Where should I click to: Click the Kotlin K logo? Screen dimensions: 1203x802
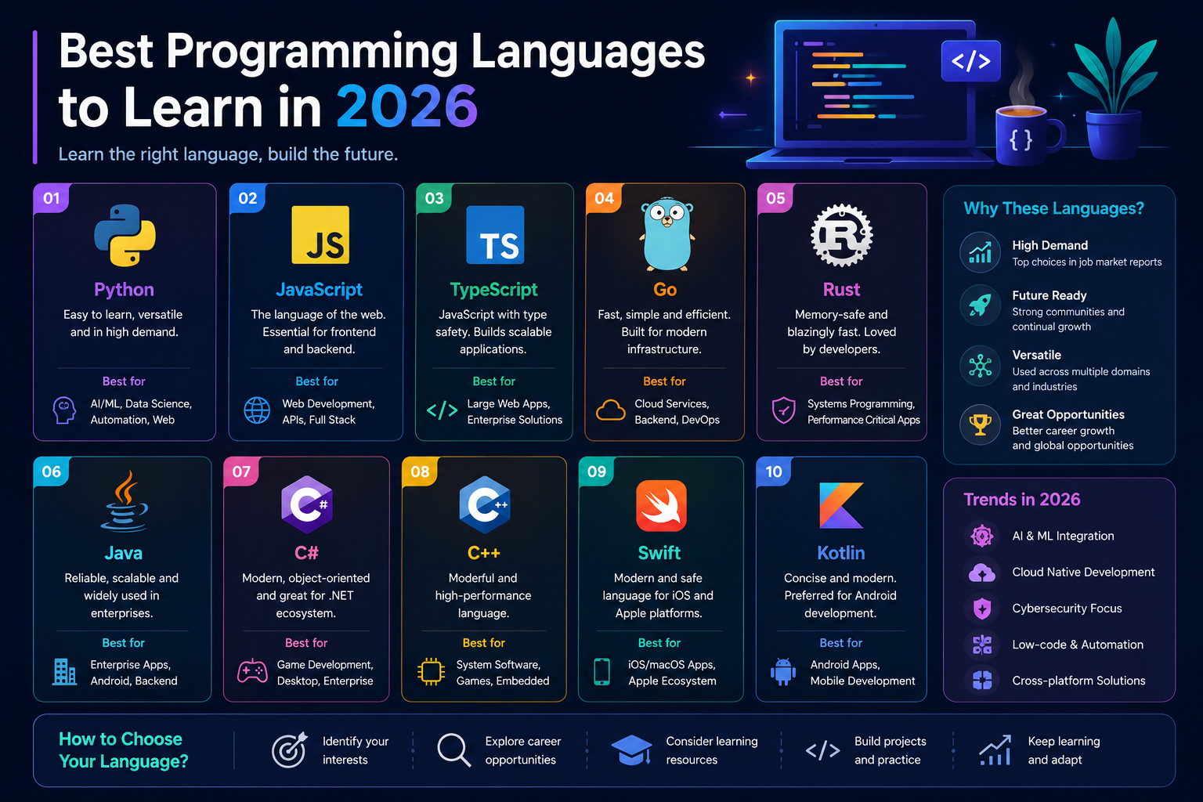[x=841, y=506]
